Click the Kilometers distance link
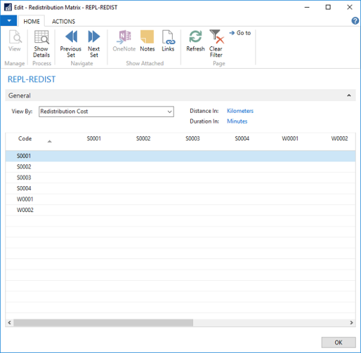This screenshot has width=361, height=353. point(240,111)
